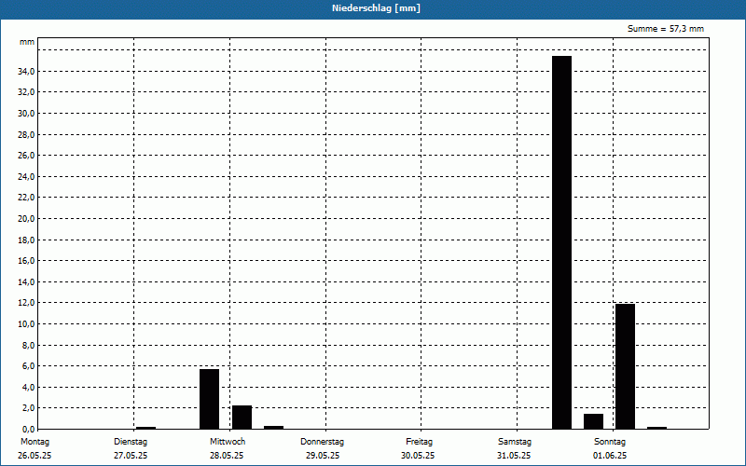This screenshot has height=466, width=746.
Task: Click the 32,0 y-axis value
Action: tap(27, 92)
